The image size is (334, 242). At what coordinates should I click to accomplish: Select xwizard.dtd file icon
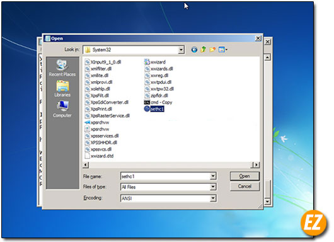tap(88, 156)
